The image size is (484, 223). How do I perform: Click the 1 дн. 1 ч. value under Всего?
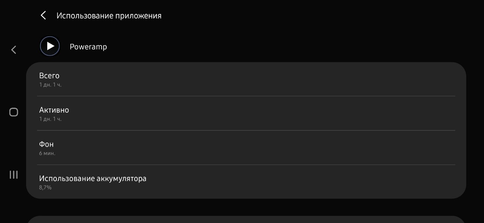50,85
